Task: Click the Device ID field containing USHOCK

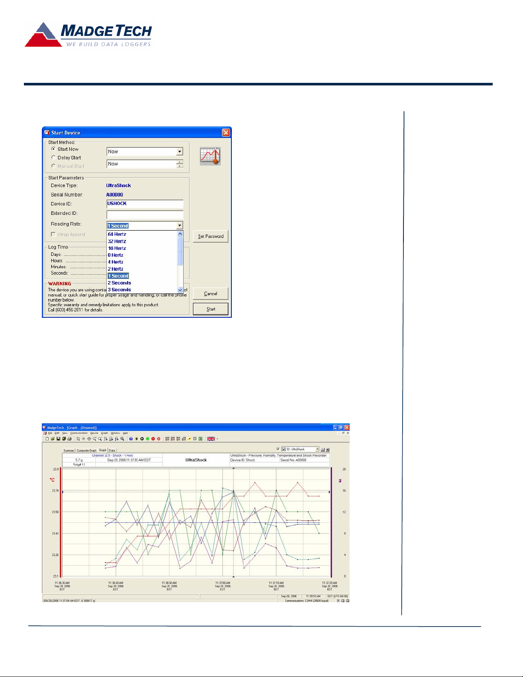Action: [x=145, y=204]
